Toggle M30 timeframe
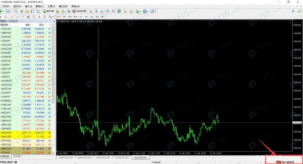The height and width of the screenshot is (164, 303). click(x=75, y=17)
